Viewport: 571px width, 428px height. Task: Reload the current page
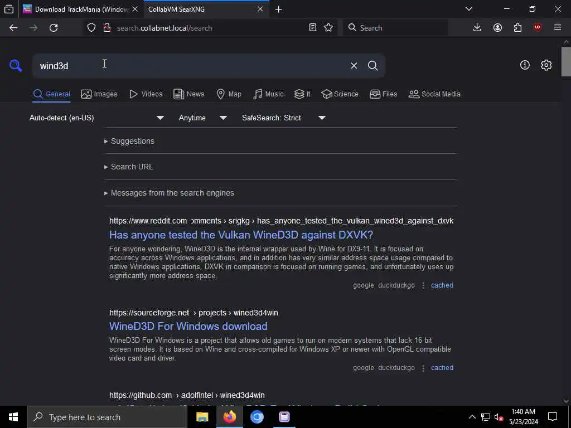[54, 28]
